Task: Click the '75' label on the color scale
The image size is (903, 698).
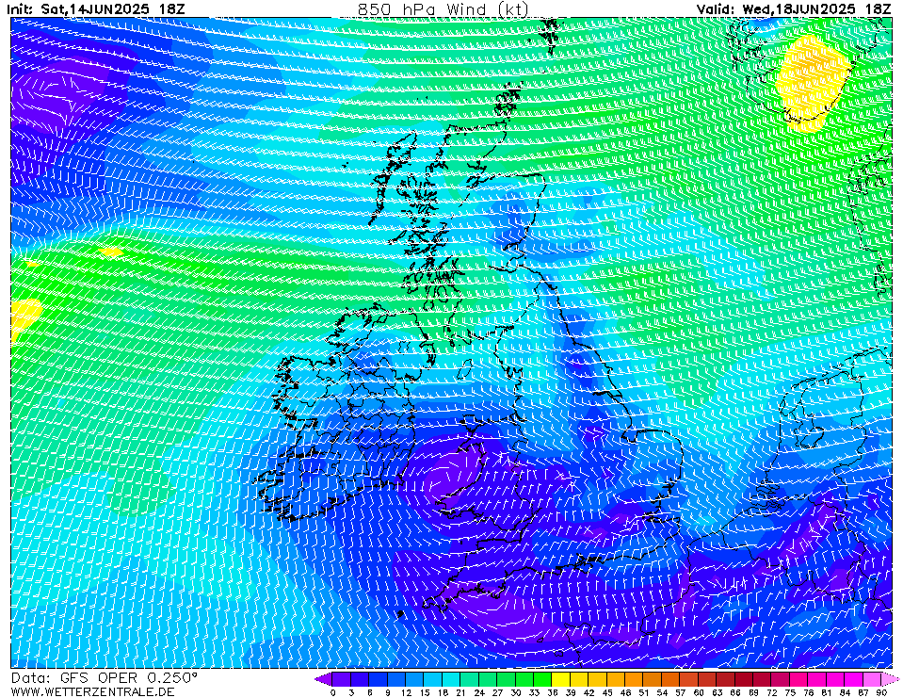Action: (x=790, y=692)
